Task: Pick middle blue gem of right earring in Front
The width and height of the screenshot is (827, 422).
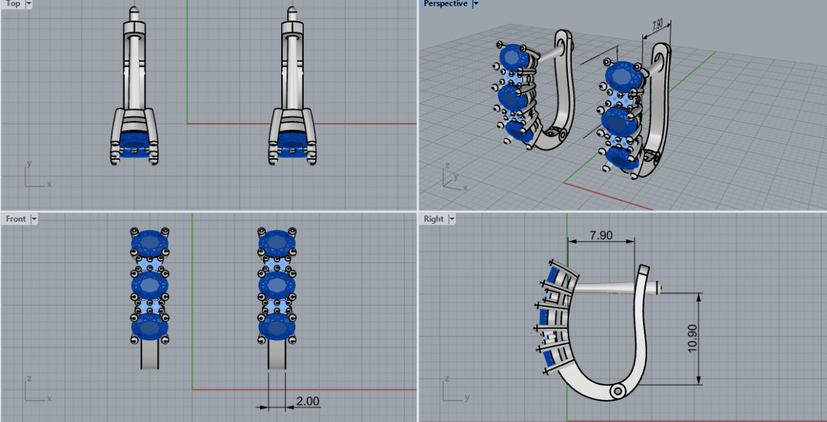Action: click(277, 284)
